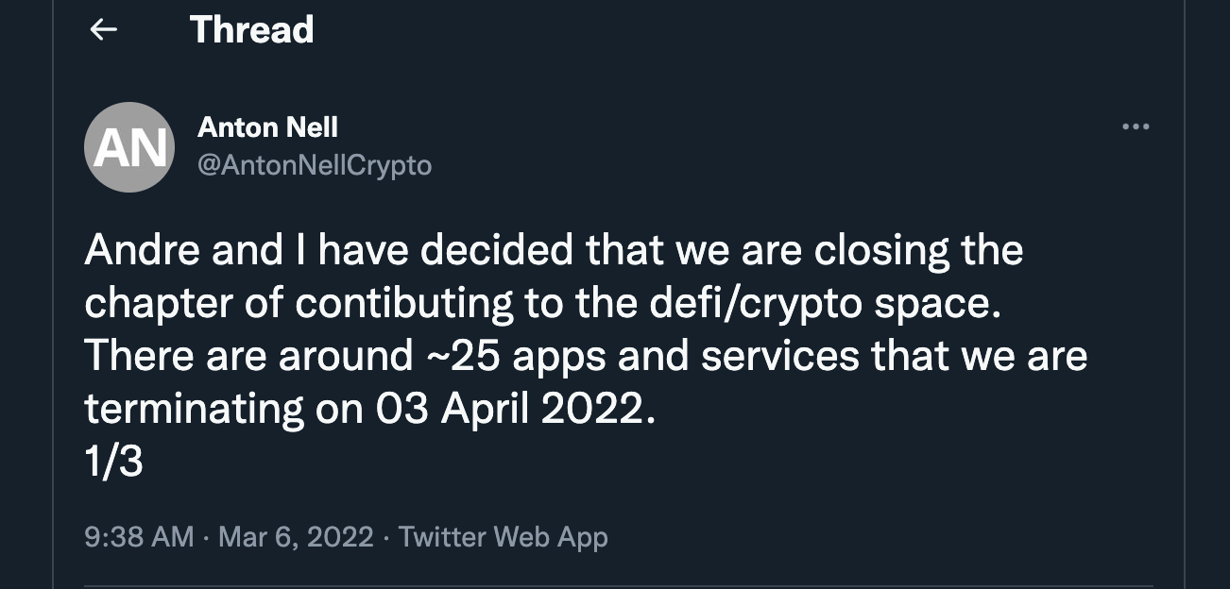Click the 1/3 thread counter text

coord(113,463)
